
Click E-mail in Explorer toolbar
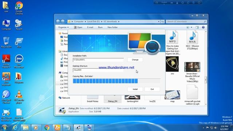pyautogui.click(x=90, y=27)
